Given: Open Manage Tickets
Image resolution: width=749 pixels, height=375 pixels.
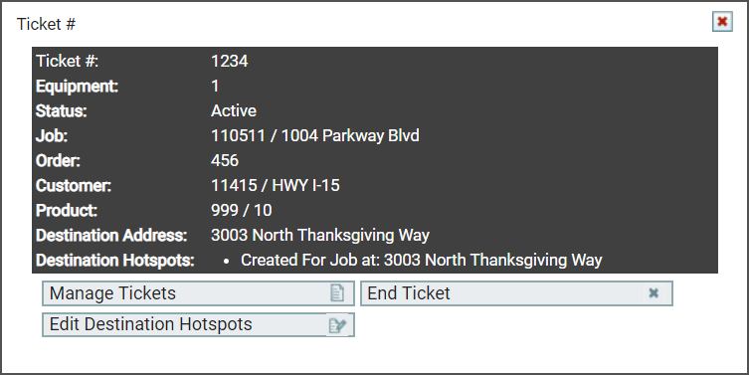Looking at the screenshot, I should pyautogui.click(x=198, y=293).
